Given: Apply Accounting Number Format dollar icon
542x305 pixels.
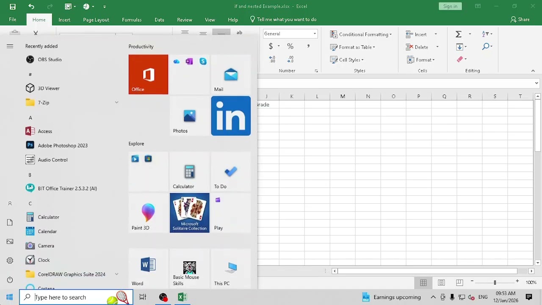Looking at the screenshot, I should [271, 46].
